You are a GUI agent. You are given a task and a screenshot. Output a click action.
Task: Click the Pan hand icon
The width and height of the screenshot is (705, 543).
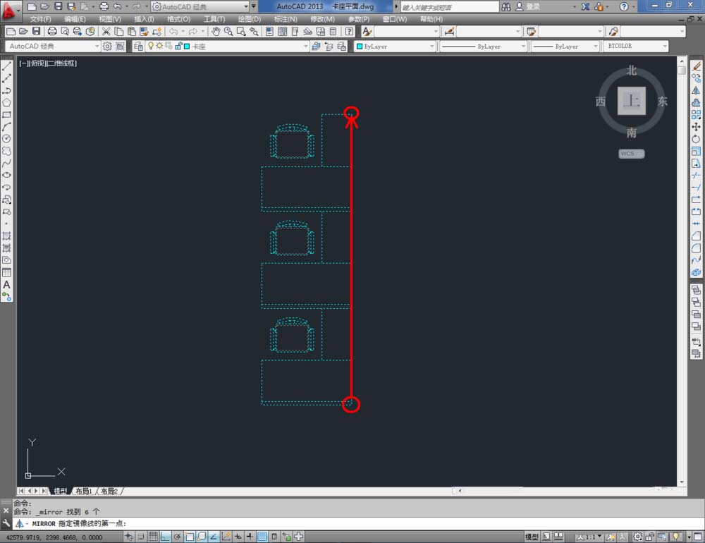tap(216, 32)
